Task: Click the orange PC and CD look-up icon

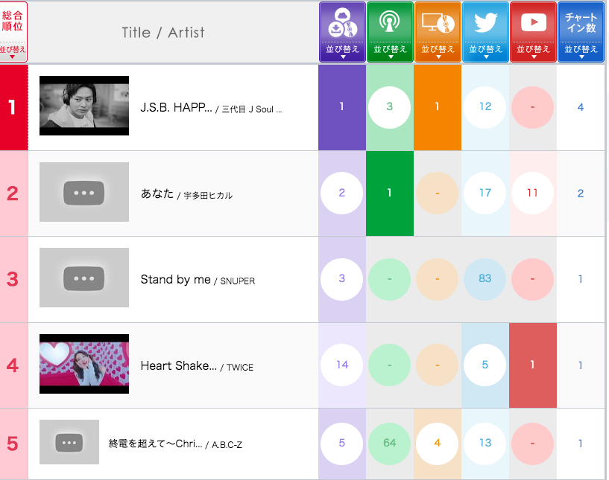Action: (x=438, y=25)
